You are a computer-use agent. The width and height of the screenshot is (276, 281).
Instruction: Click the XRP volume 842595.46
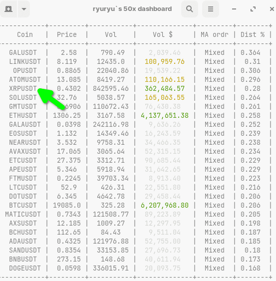(x=111, y=88)
